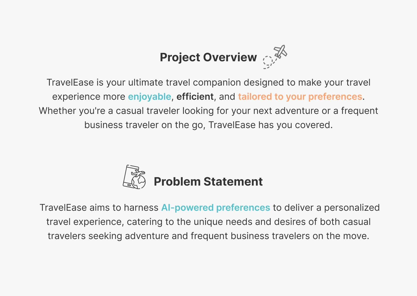
Task: Click the teal "AI-powered preferences" text
Action: 215,208
